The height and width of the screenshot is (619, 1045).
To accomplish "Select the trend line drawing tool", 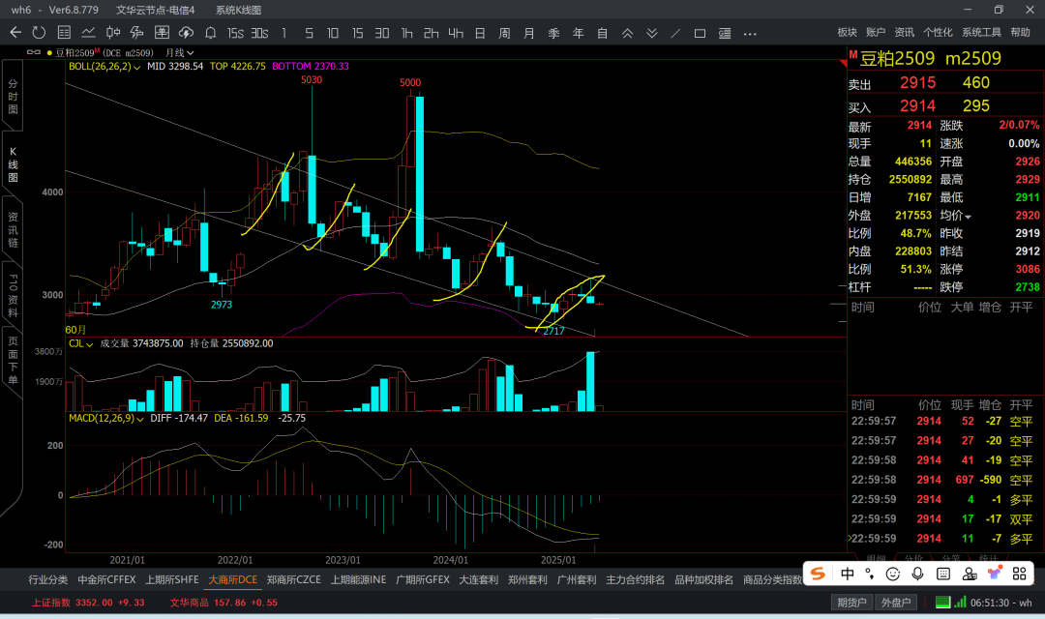I will (675, 33).
